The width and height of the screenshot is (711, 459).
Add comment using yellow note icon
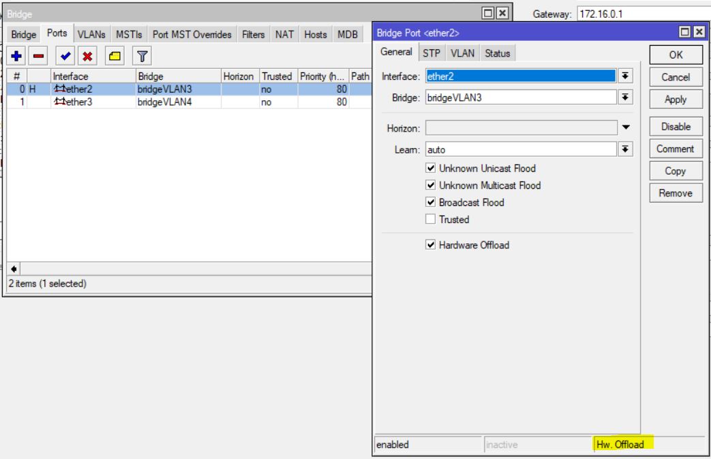click(x=115, y=56)
